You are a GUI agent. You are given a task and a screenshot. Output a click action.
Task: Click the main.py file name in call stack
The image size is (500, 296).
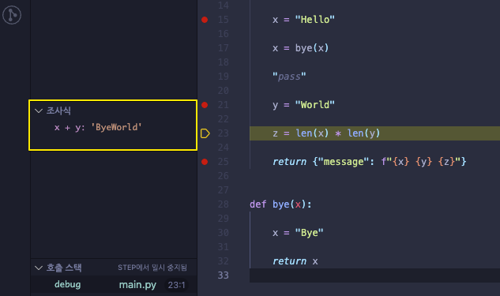(x=137, y=284)
